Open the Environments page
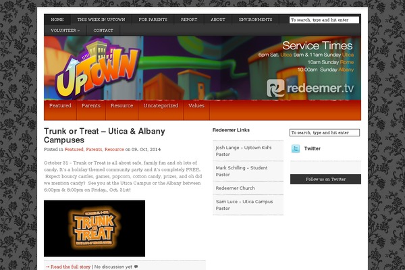405x270 pixels. pos(255,20)
